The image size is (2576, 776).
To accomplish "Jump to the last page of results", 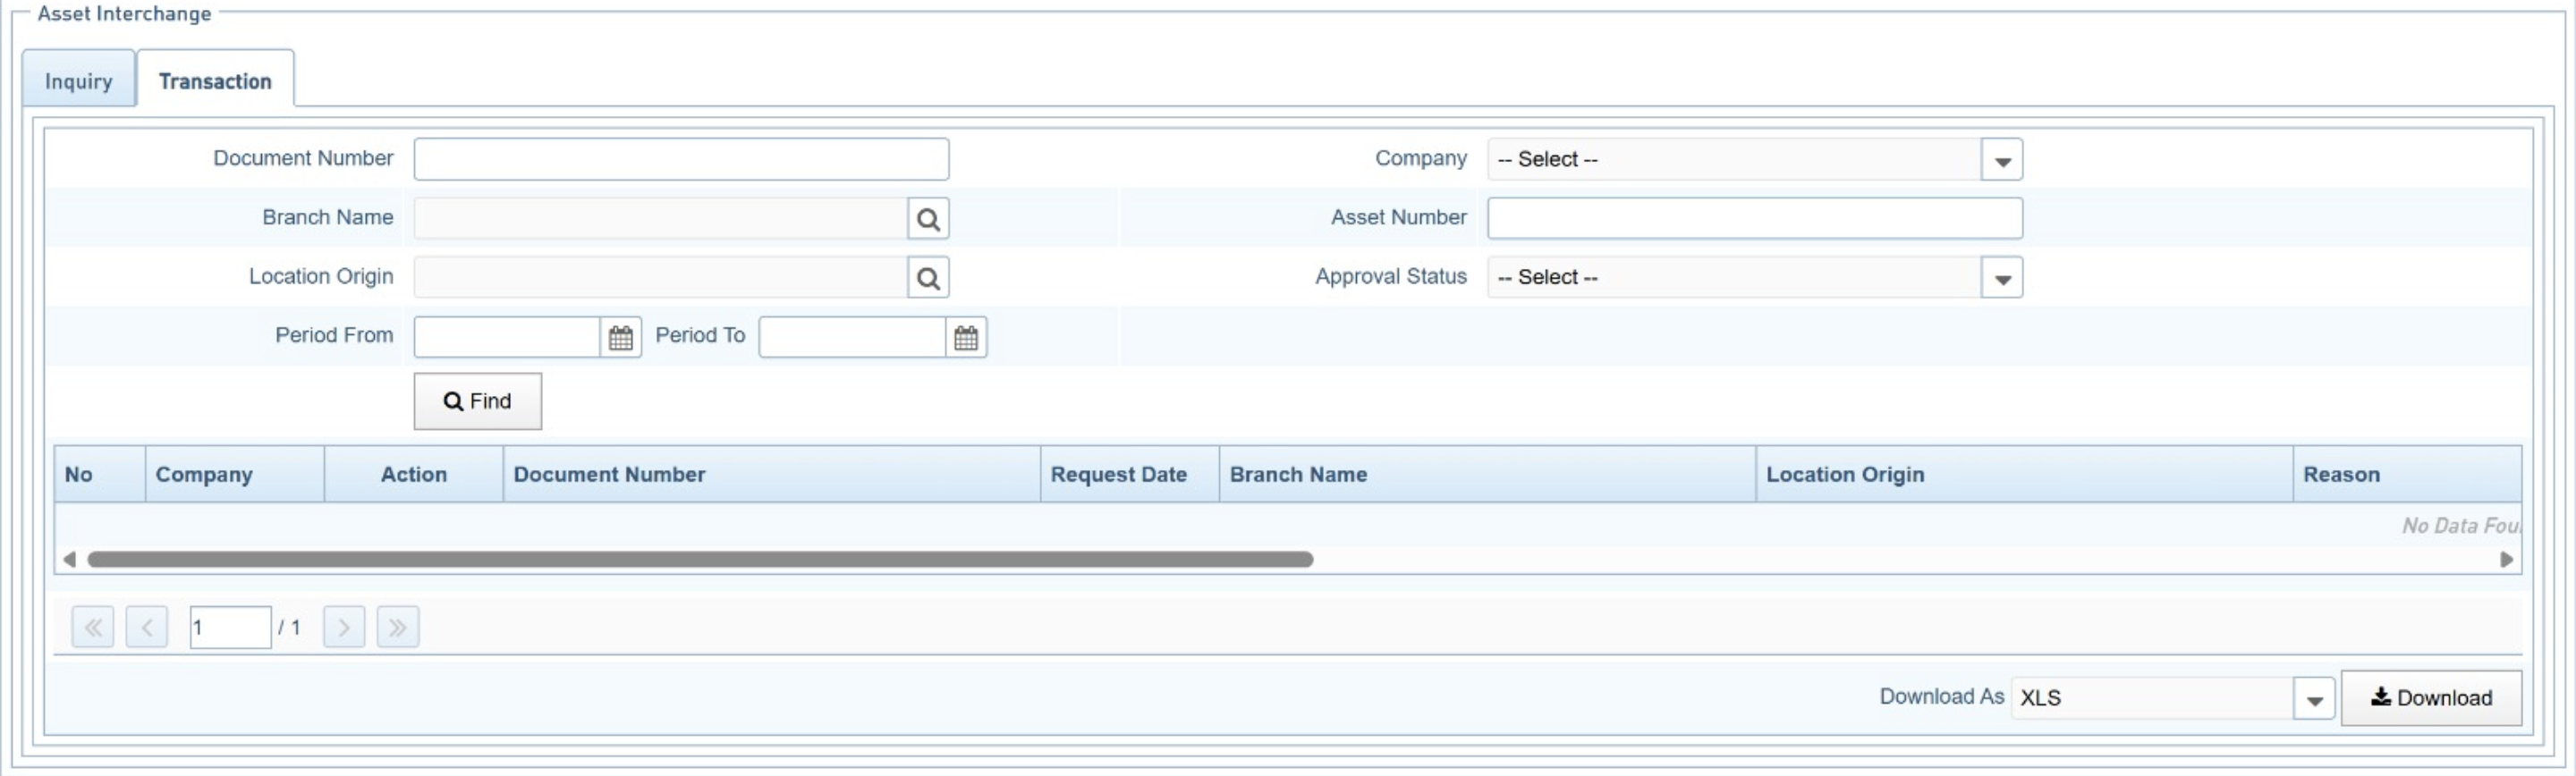I will 397,627.
